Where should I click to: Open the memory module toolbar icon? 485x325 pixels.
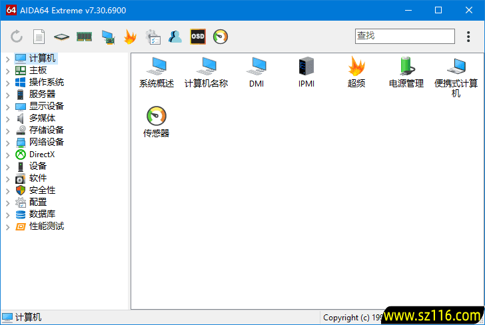click(x=84, y=37)
